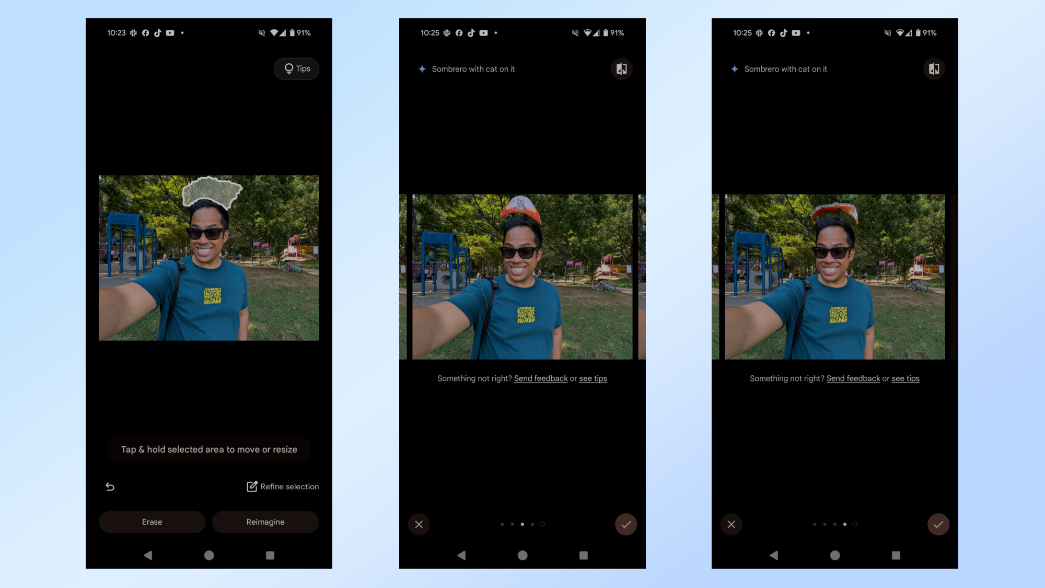
Task: Click the undo arrow icon
Action: click(110, 486)
